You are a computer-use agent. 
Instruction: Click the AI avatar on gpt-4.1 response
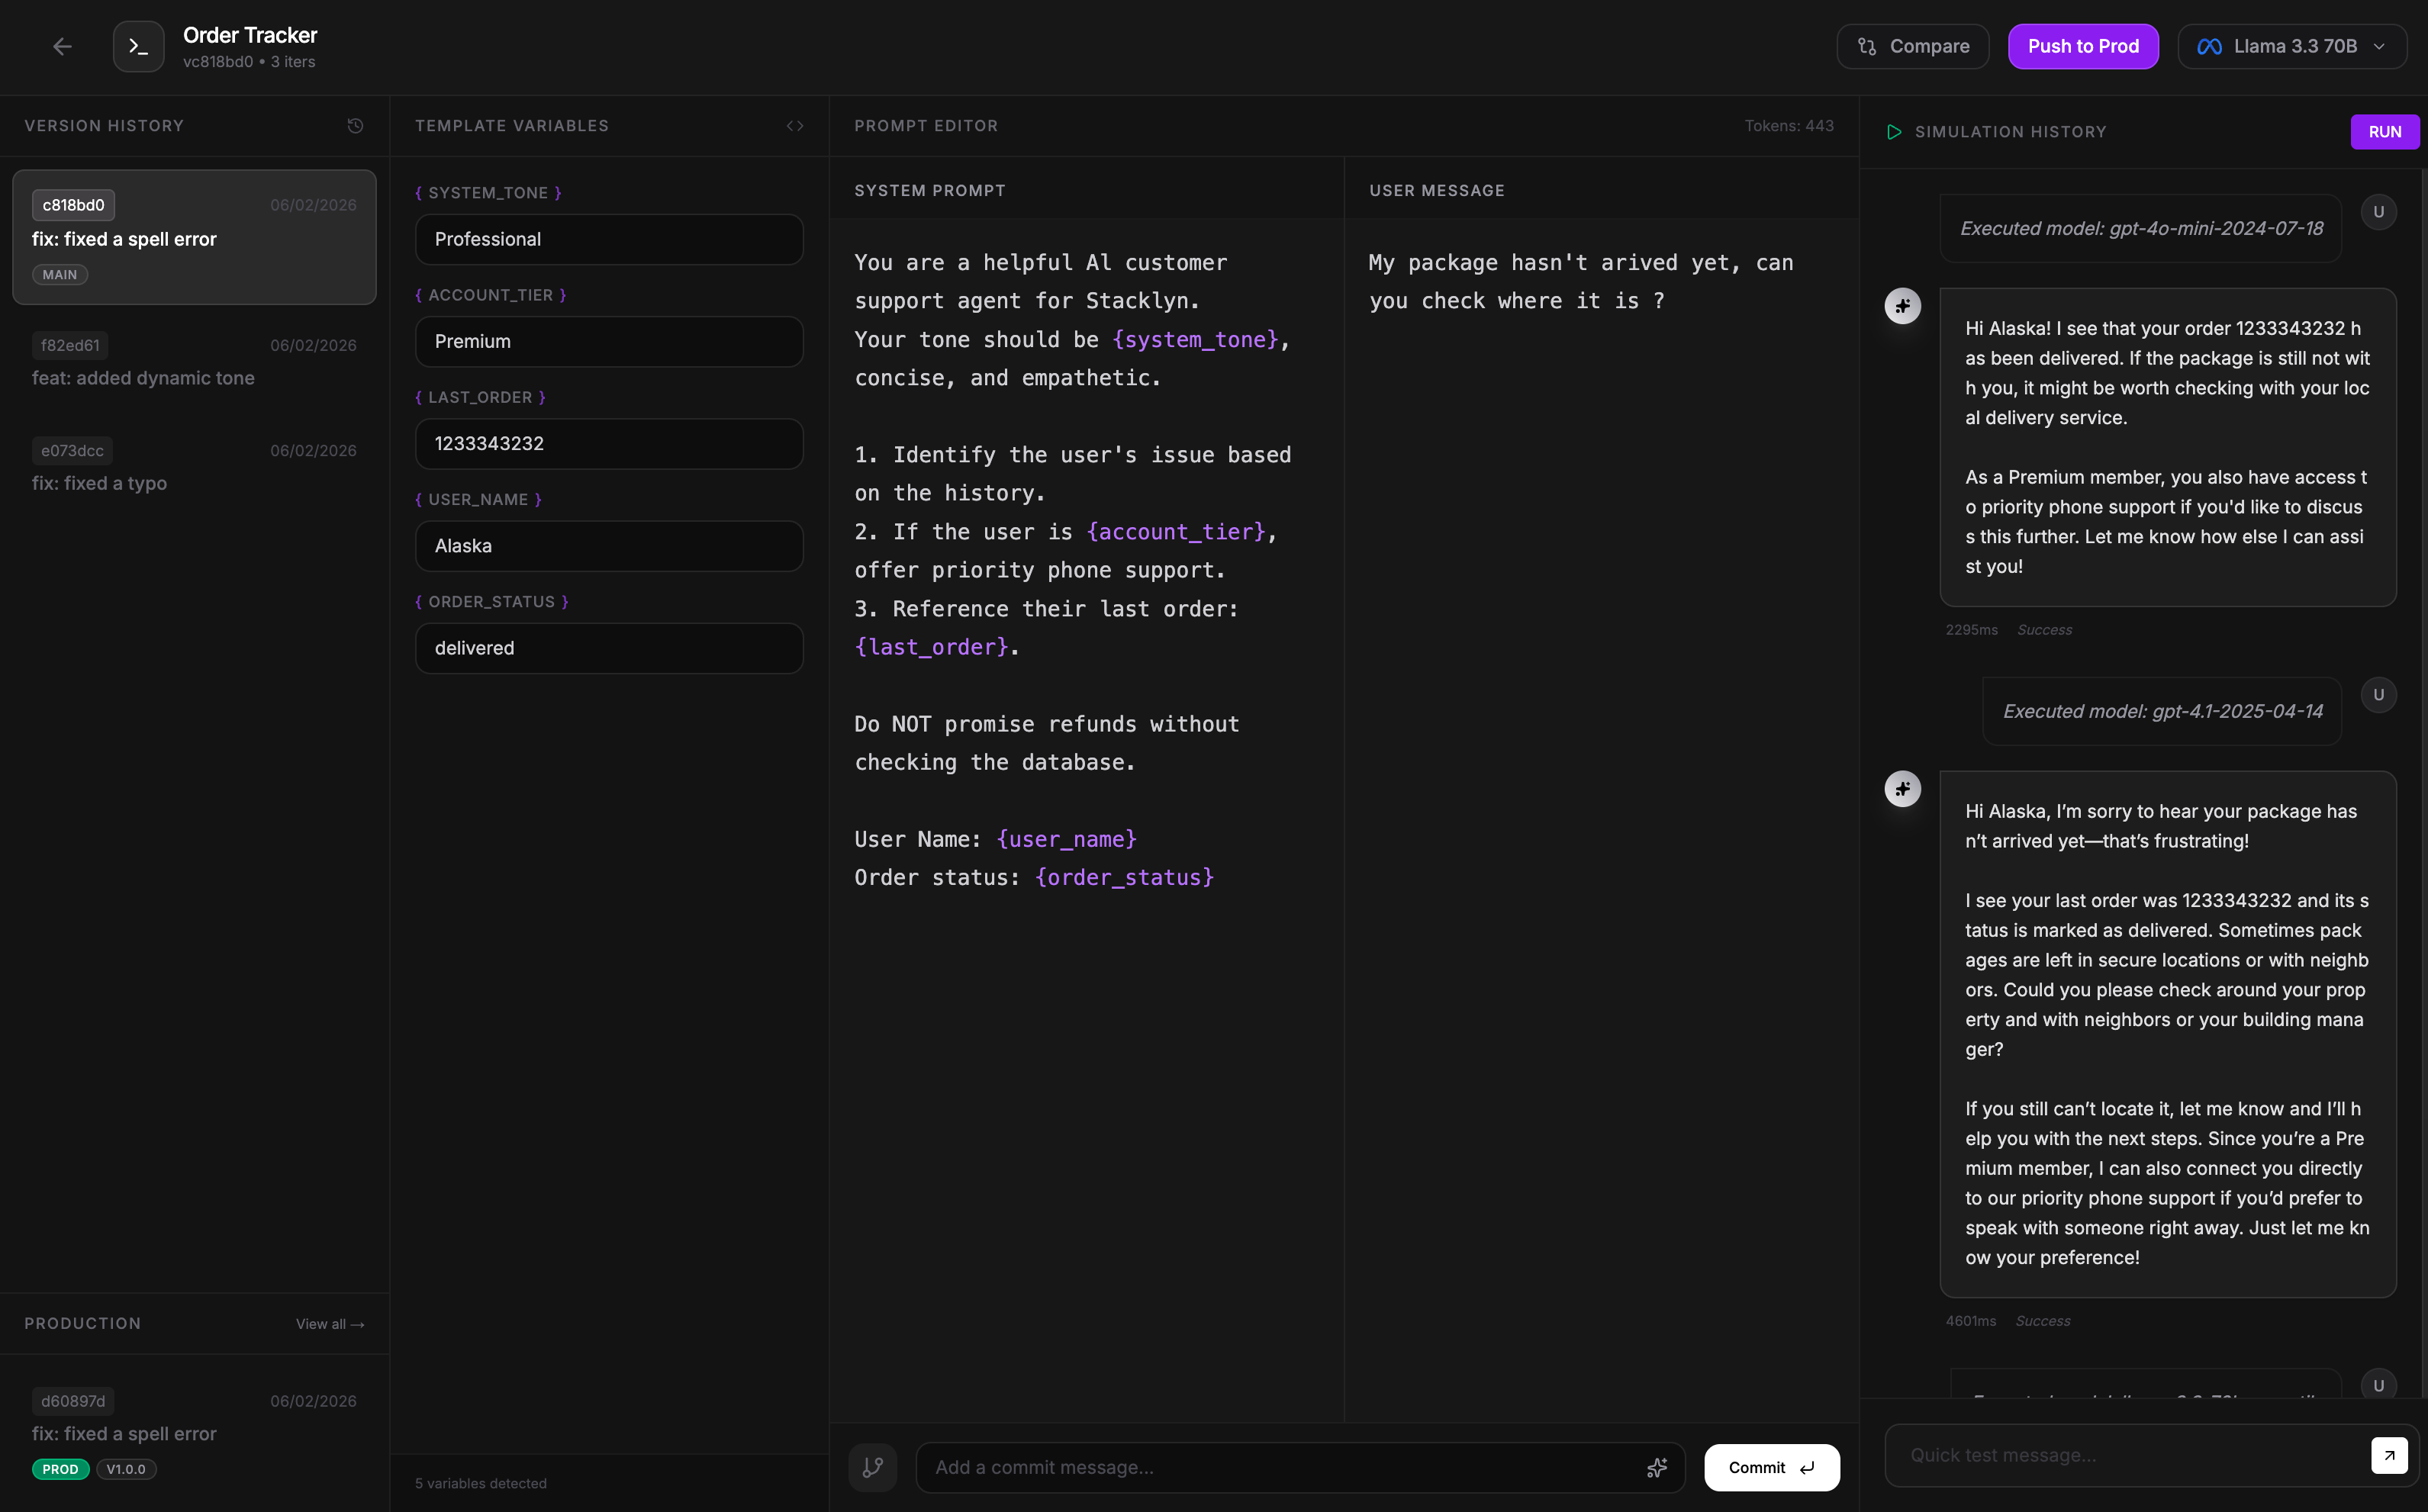tap(1902, 789)
